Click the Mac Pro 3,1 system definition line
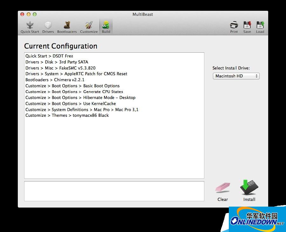This screenshot has height=232, width=286. coord(82,109)
